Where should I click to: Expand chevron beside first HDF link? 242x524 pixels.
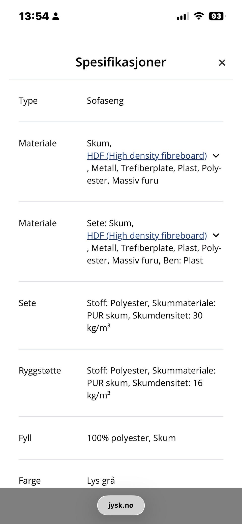point(216,156)
